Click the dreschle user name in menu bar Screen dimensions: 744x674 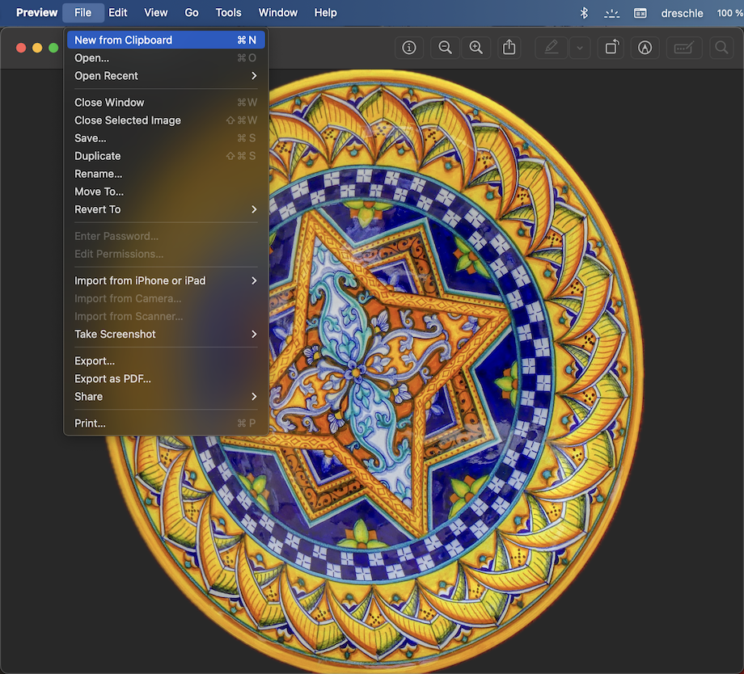[x=682, y=13]
